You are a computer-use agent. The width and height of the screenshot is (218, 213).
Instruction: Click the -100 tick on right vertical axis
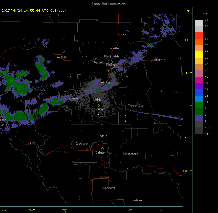point(185,171)
